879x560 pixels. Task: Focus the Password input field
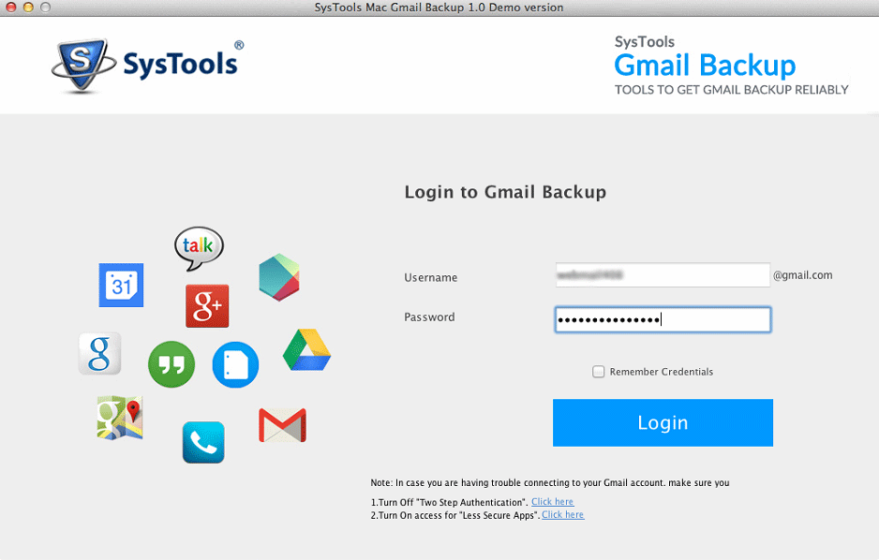663,319
